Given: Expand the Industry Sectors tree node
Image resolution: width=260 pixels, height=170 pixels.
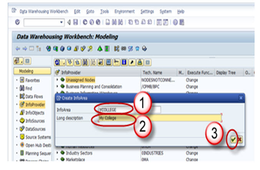Looking at the screenshot, I should click(57, 153).
